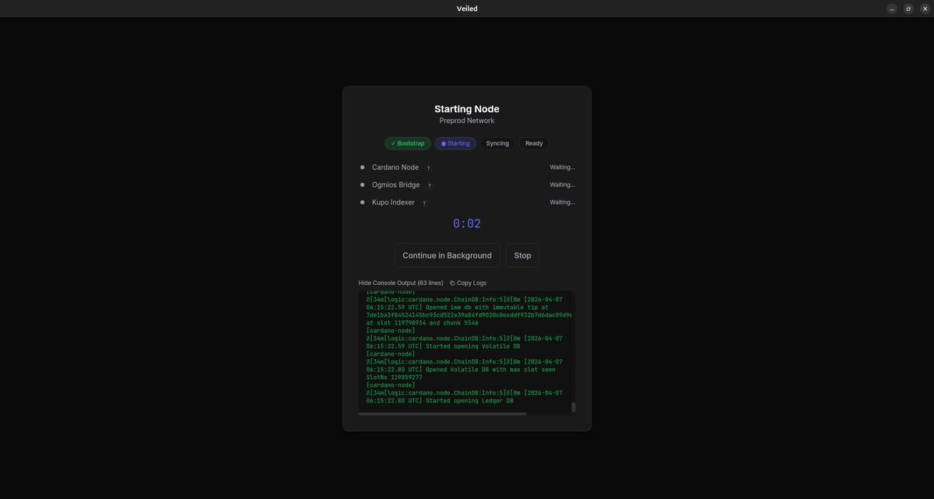Maximize the Veiled window
The image size is (934, 499).
(x=908, y=9)
